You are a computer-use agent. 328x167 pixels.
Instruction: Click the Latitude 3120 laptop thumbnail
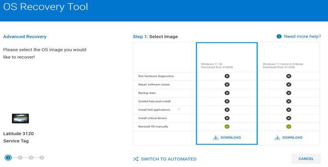pos(20,119)
